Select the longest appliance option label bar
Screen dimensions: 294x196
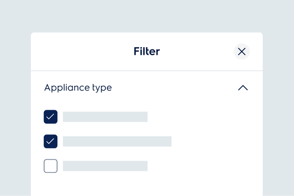[117, 142]
